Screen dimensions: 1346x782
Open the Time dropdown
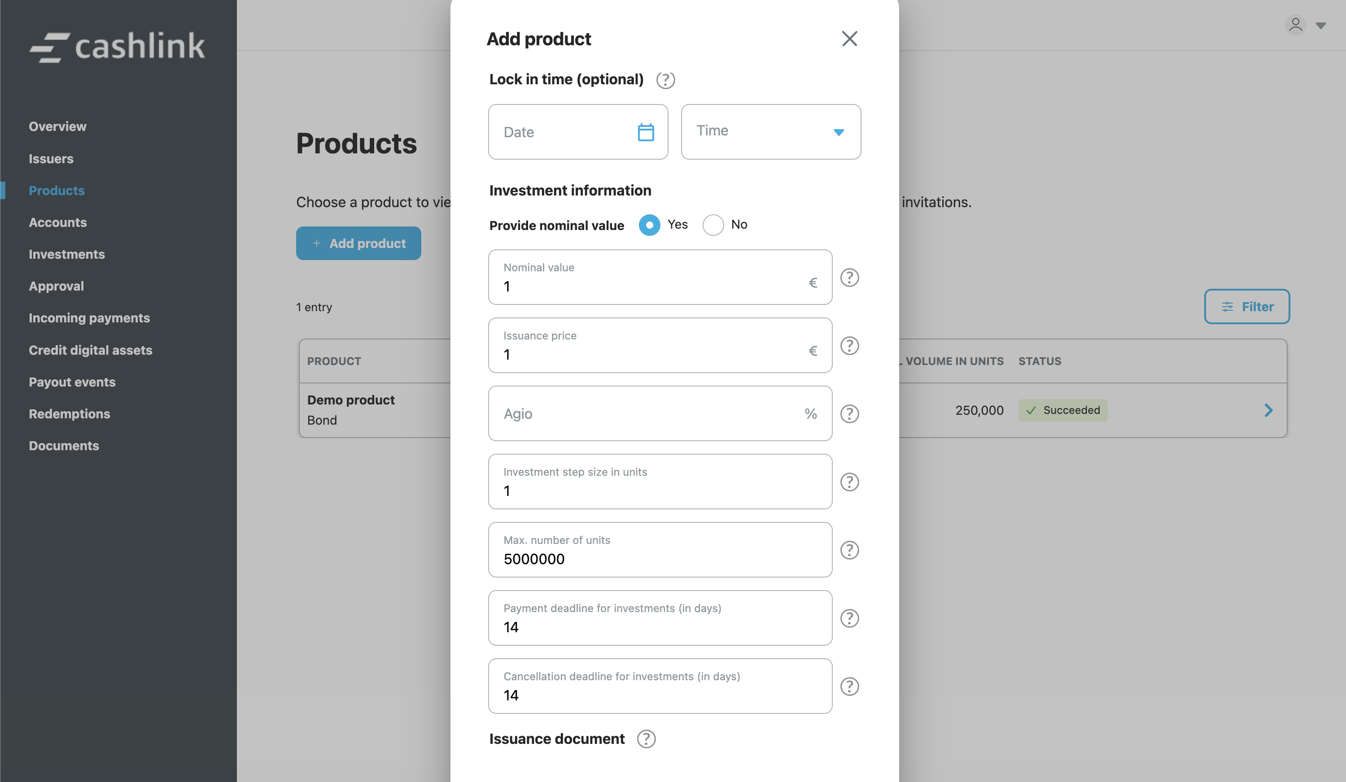[x=771, y=132]
